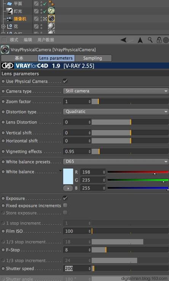Click the back arrow in attribute manager
This screenshot has height=281, width=169.
pyautogui.click(x=124, y=40)
